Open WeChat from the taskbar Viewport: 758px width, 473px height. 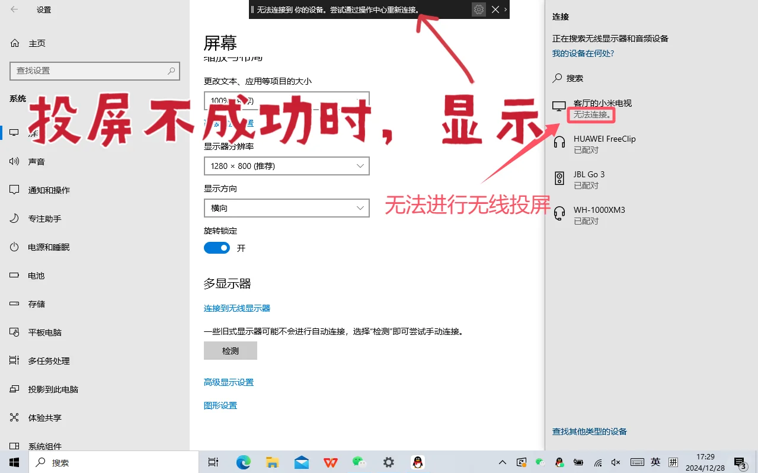pyautogui.click(x=359, y=462)
